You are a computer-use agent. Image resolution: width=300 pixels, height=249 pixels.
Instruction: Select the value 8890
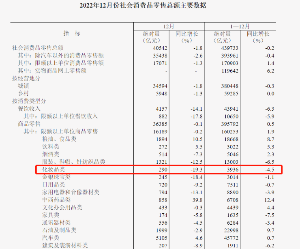click(x=233, y=192)
